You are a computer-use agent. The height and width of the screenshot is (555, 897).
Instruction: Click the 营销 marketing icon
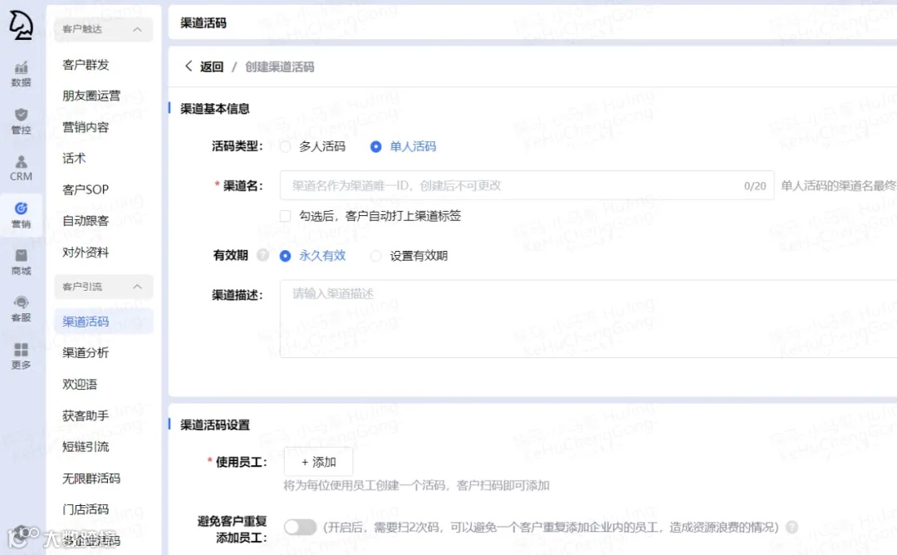(21, 214)
